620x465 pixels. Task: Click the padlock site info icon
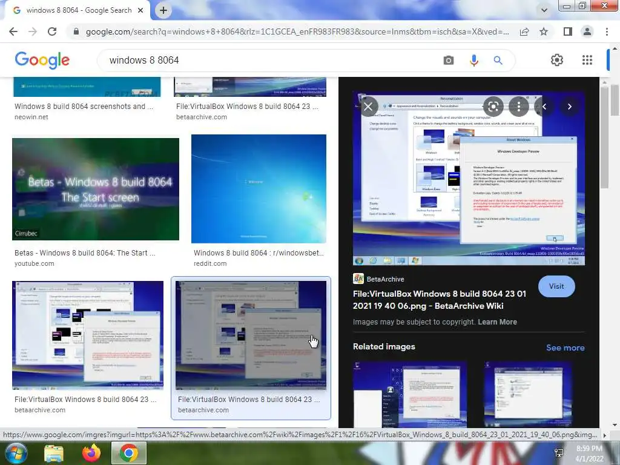click(76, 31)
